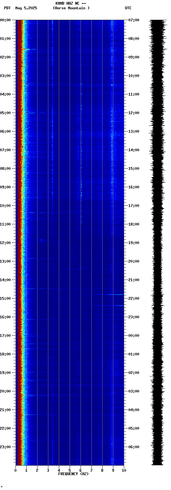Screen dimensions: 171x490
Task: Click the 03:00 UTC time label
Action: coord(134,391)
